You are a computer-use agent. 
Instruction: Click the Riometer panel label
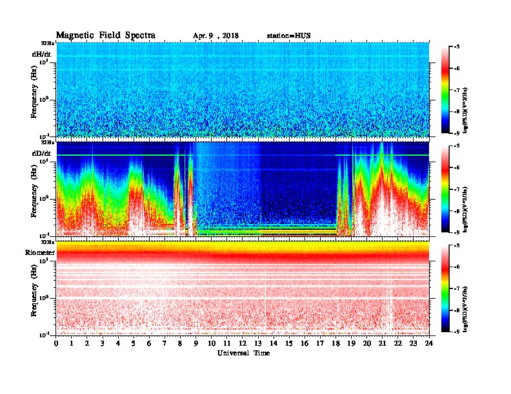click(x=40, y=252)
